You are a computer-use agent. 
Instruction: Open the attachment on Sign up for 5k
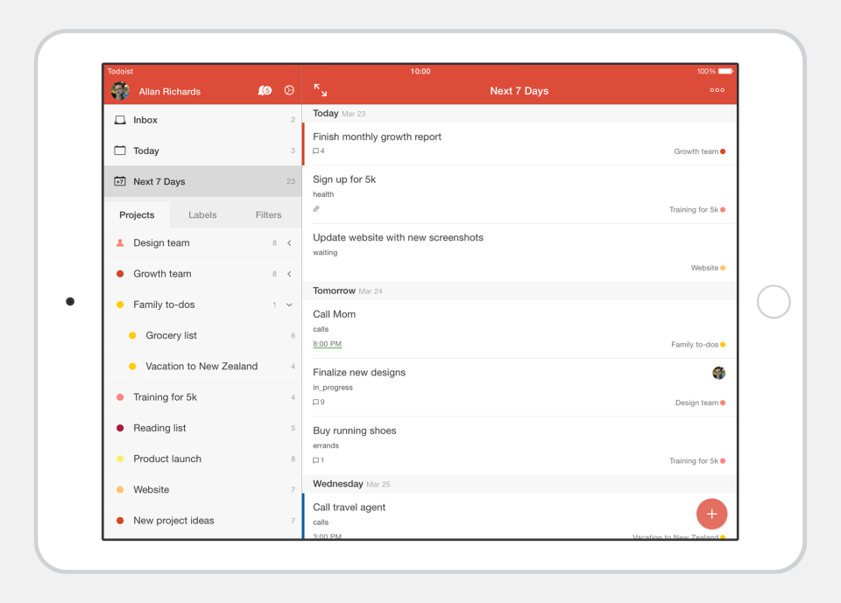coord(315,209)
